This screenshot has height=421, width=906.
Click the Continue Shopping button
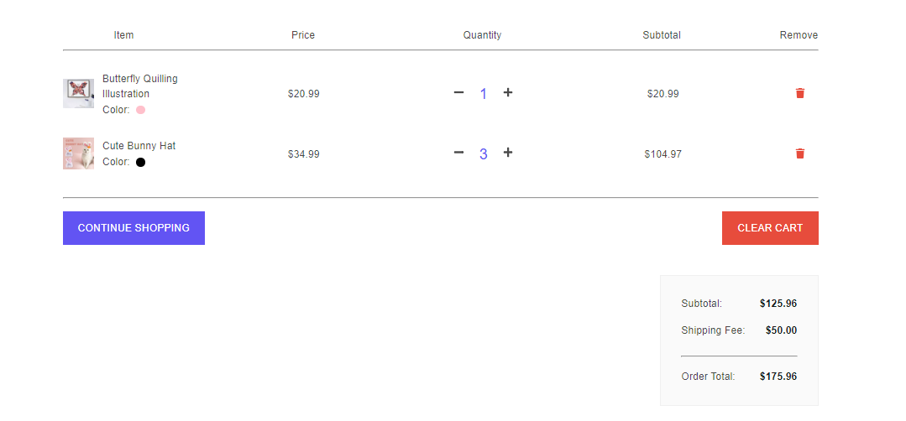(x=134, y=228)
